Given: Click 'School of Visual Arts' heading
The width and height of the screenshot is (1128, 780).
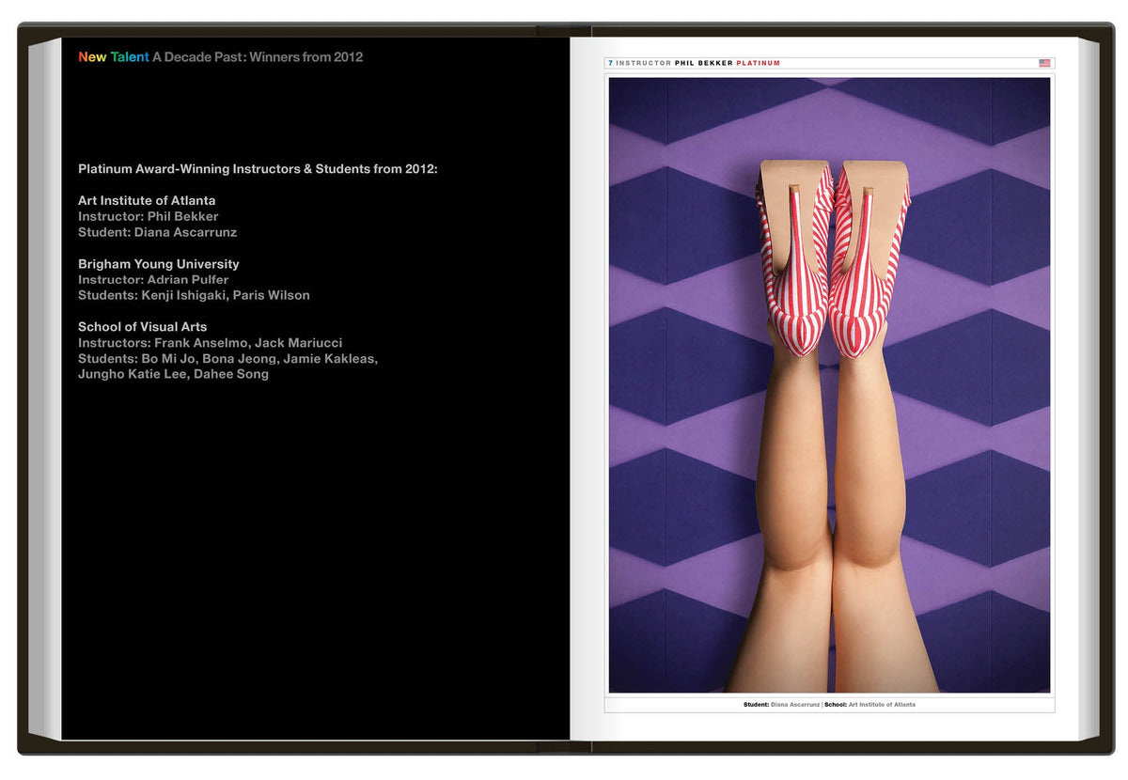Looking at the screenshot, I should [x=142, y=327].
